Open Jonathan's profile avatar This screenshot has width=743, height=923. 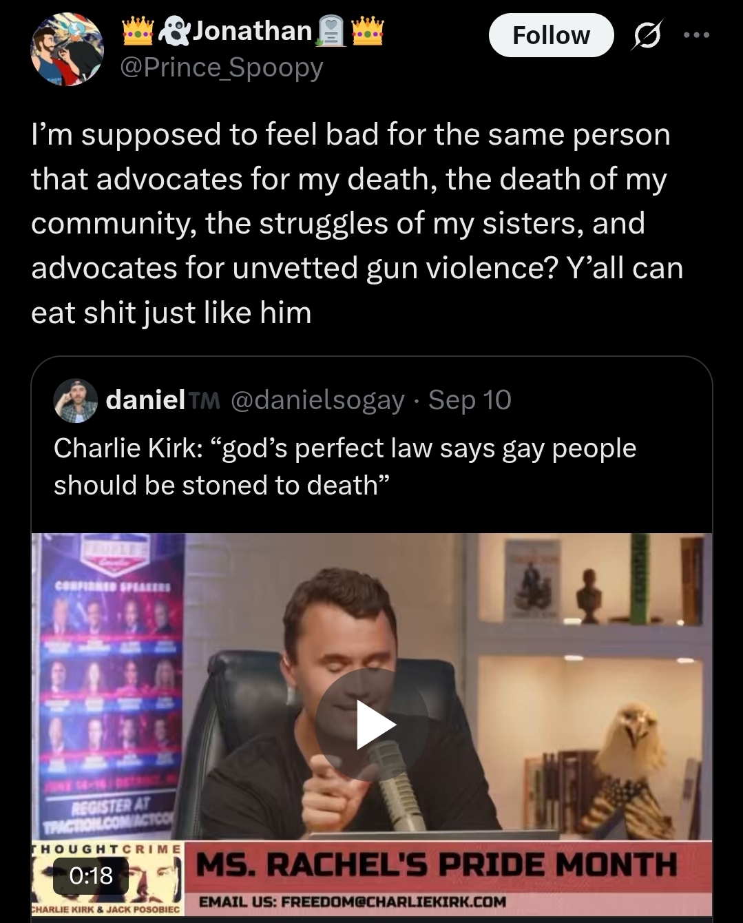[67, 50]
